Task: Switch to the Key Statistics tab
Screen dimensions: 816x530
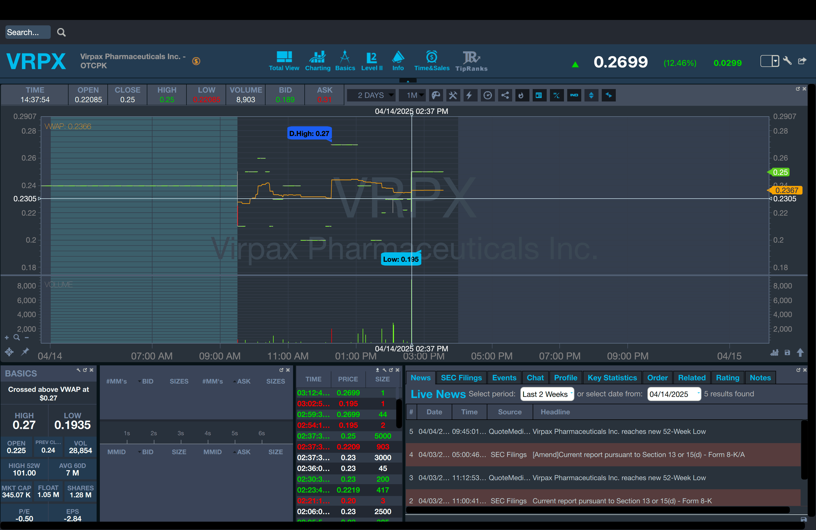Action: (x=612, y=378)
